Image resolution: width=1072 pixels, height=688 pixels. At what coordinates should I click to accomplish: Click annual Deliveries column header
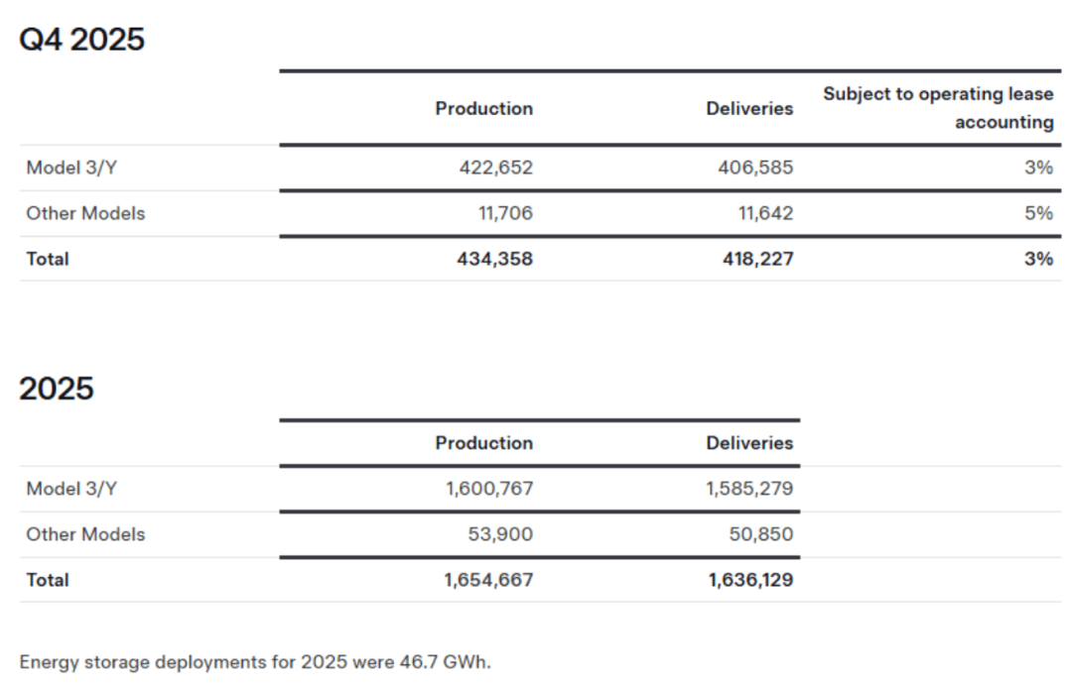[749, 443]
